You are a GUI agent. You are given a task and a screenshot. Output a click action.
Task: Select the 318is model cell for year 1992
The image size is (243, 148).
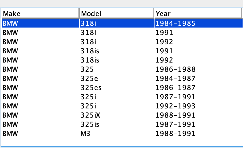point(117,60)
